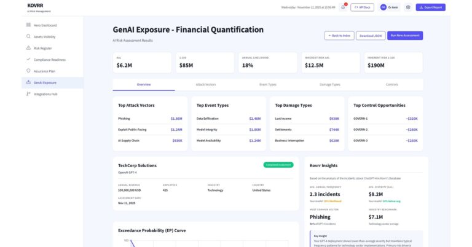The height and width of the screenshot is (247, 472).
Task: Click Back to Index button
Action: point(339,36)
